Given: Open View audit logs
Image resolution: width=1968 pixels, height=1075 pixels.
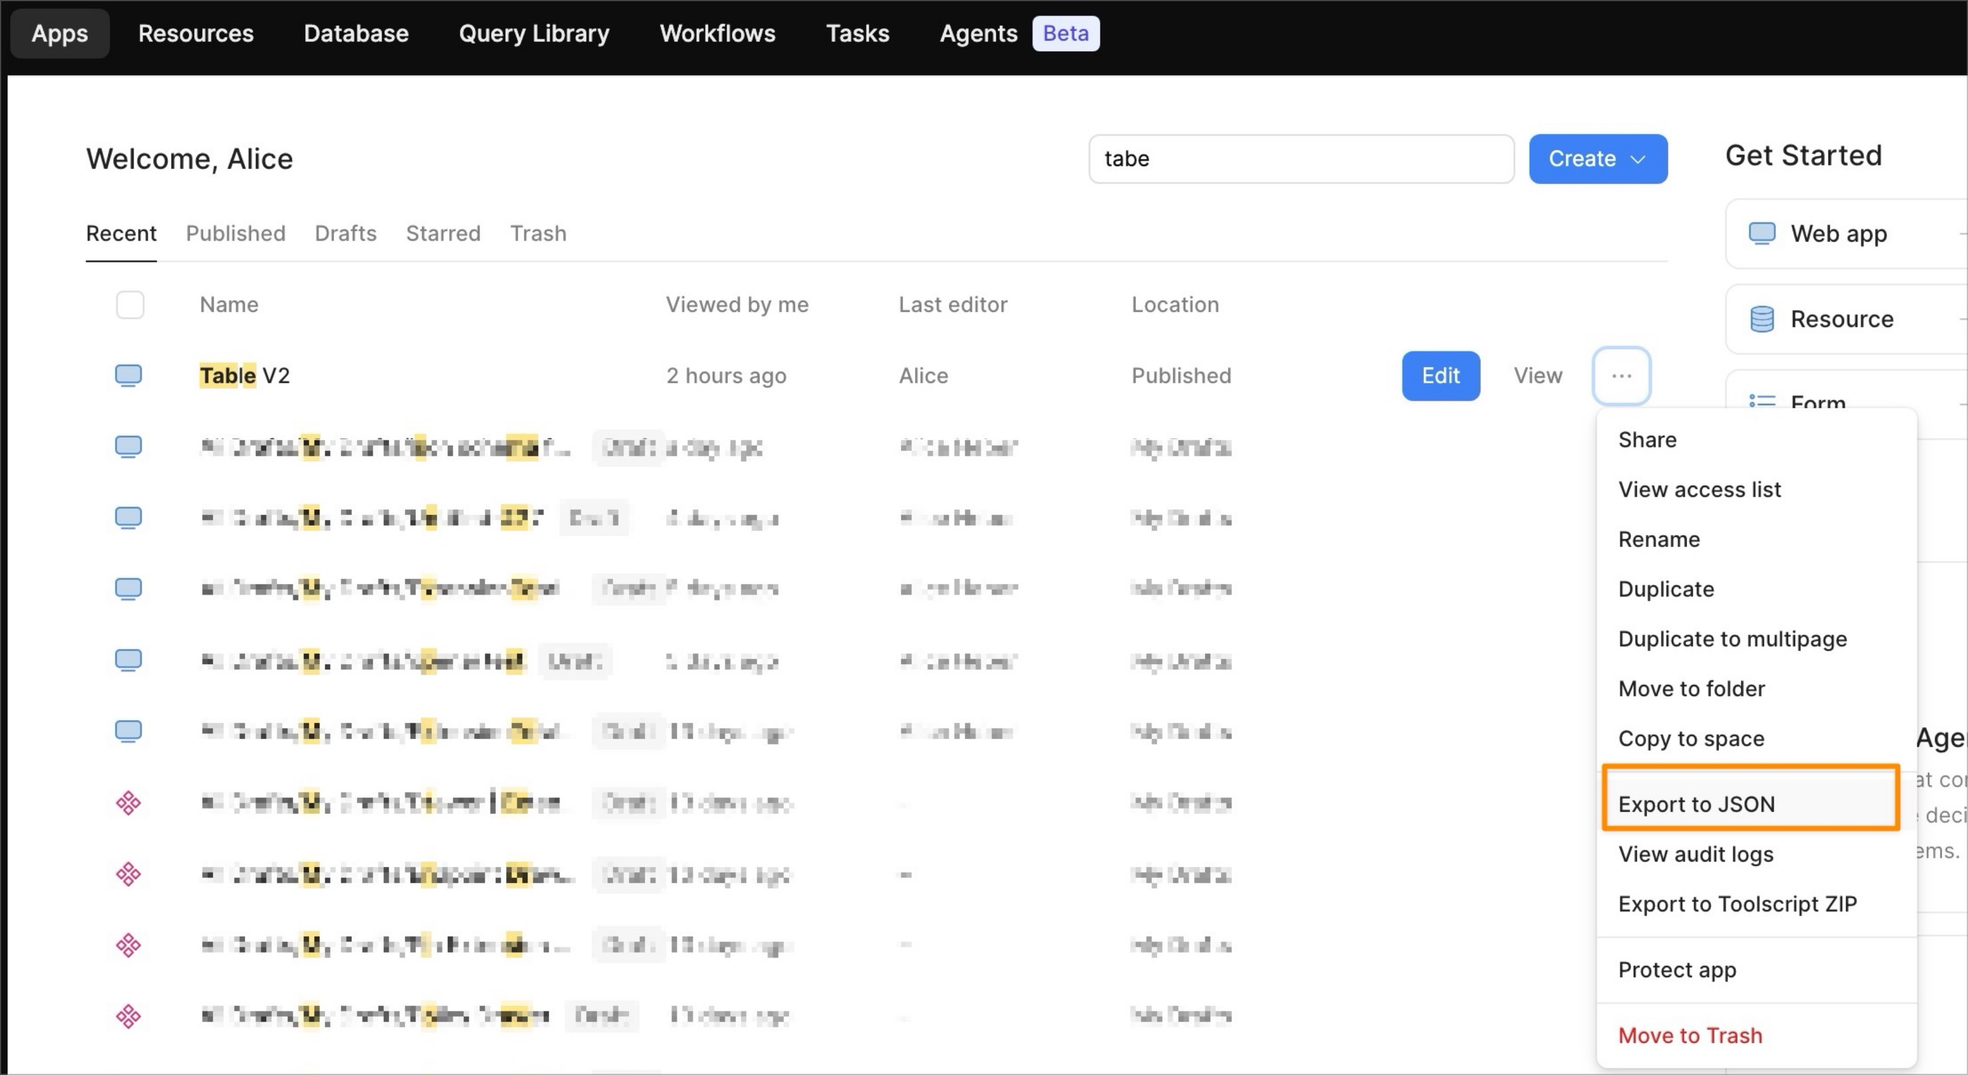Looking at the screenshot, I should click(x=1756, y=854).
